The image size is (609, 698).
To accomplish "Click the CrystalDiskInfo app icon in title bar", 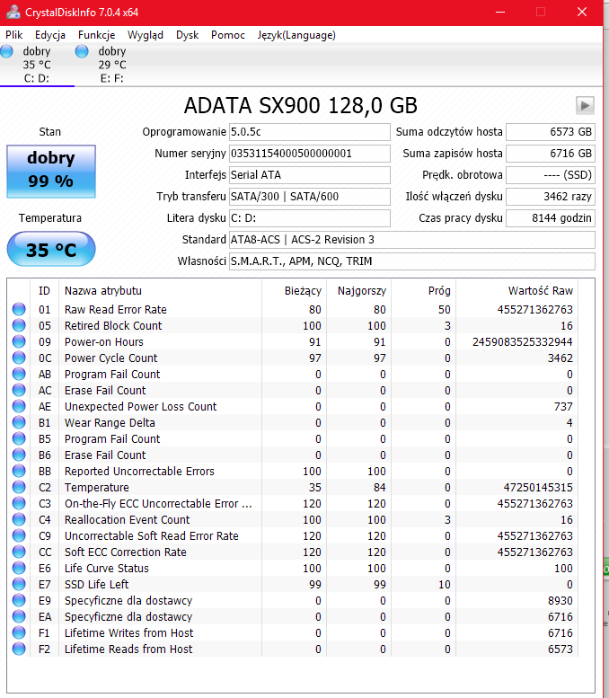I will [13, 12].
